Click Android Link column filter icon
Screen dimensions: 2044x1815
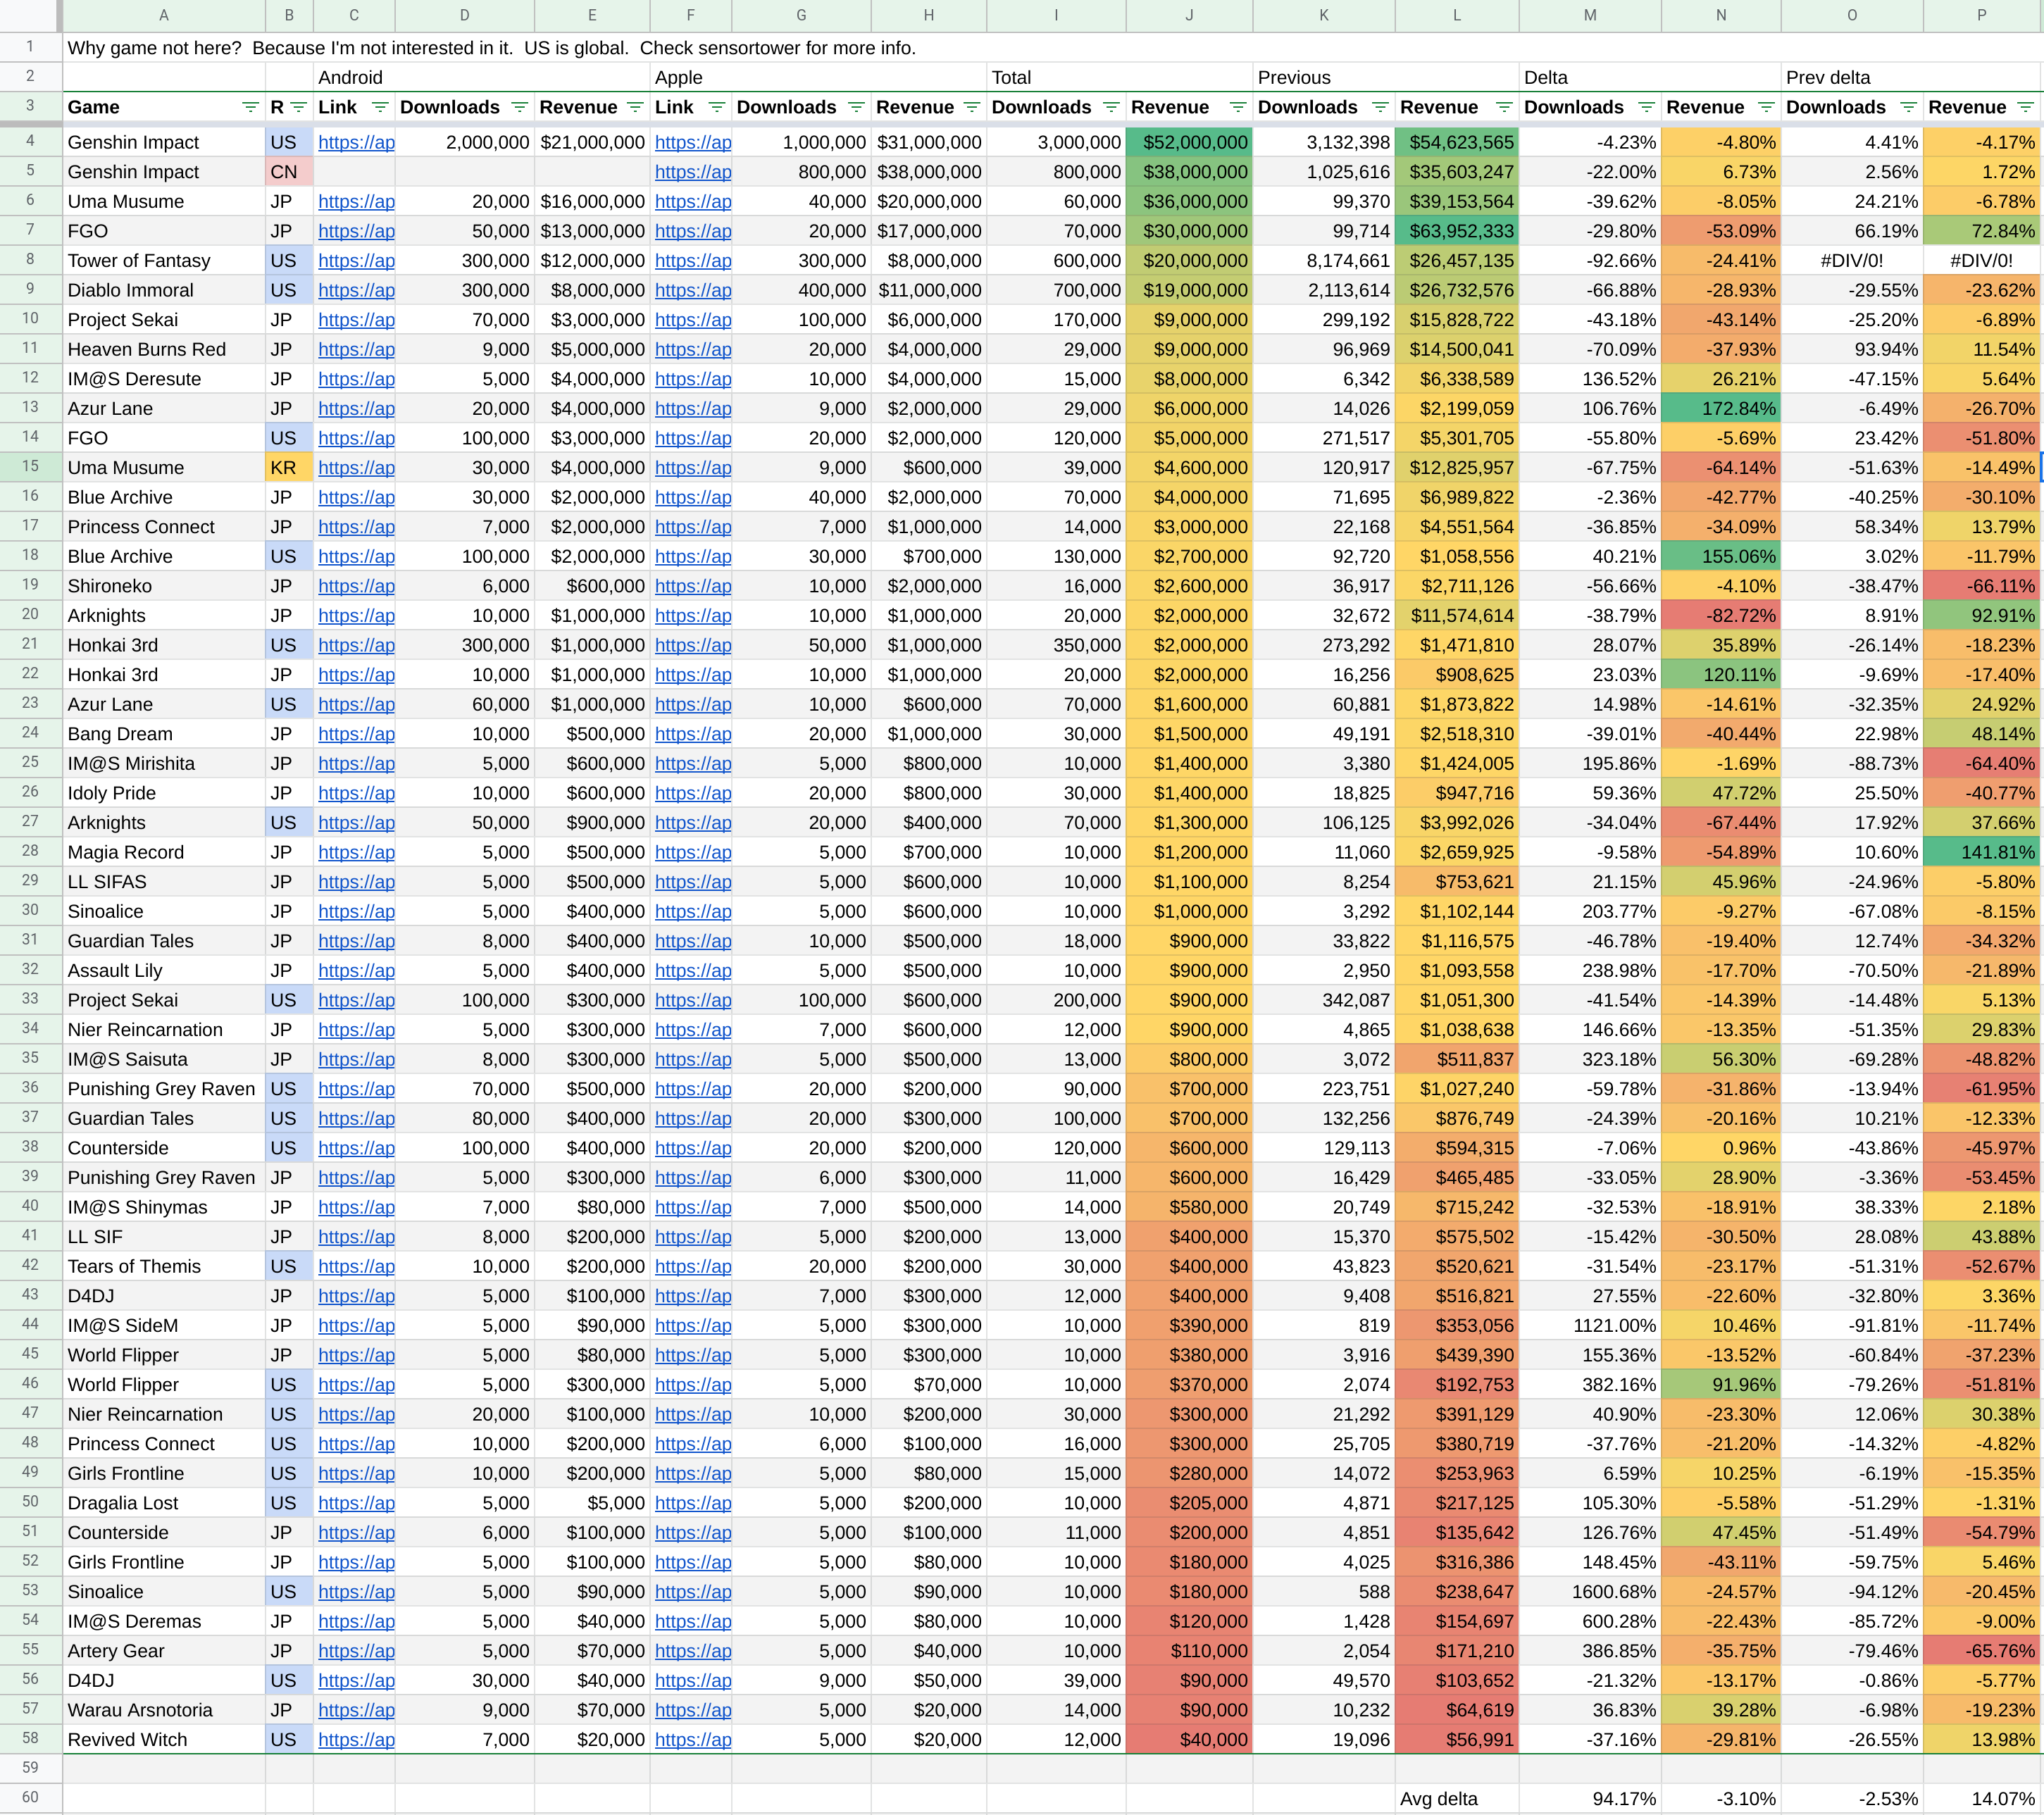380,107
